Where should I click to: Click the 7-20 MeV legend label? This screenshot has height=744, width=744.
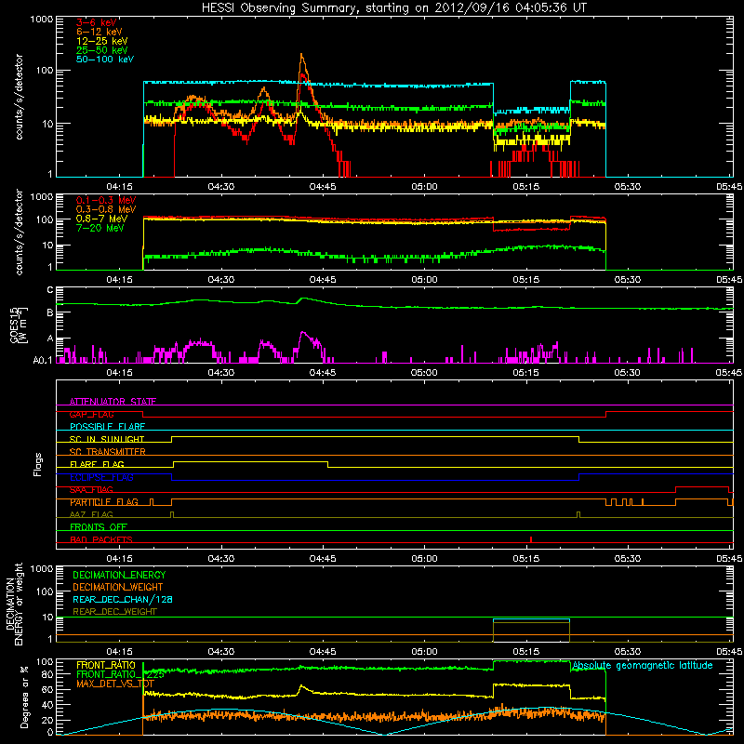click(100, 228)
